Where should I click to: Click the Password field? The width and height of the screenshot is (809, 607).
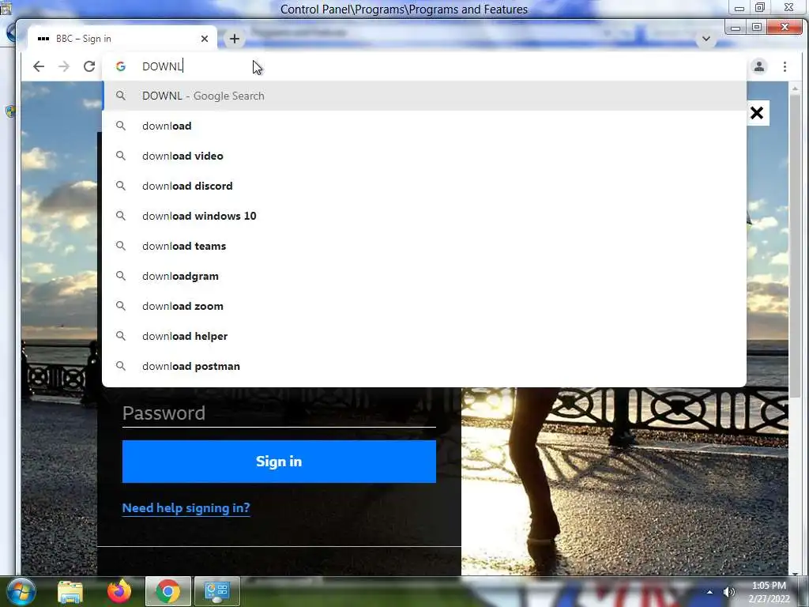pos(279,413)
